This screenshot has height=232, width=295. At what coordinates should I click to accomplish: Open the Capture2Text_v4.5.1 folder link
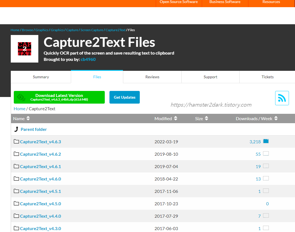(x=41, y=191)
